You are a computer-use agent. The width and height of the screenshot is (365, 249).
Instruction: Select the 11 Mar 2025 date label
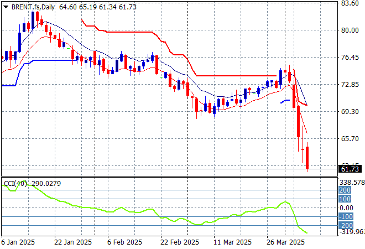232,242
